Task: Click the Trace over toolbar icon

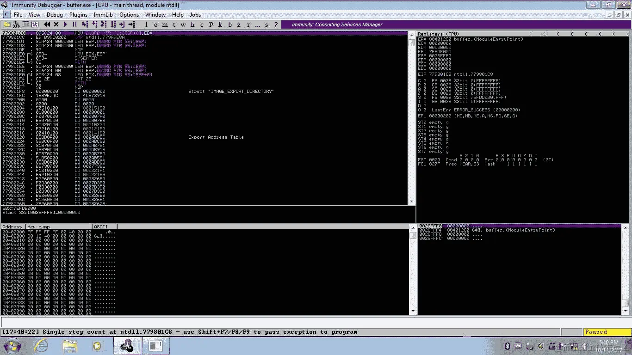Action: [x=112, y=24]
